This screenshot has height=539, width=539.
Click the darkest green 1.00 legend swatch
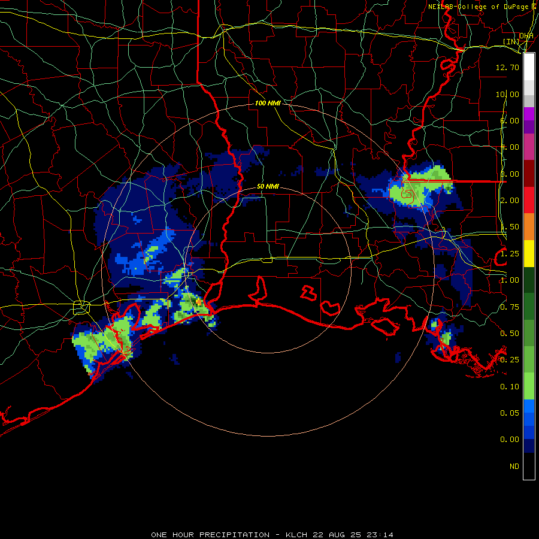[x=529, y=280]
